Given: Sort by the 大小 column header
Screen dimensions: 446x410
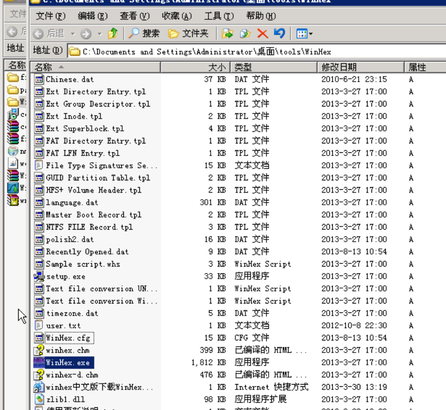Looking at the screenshot, I should [196, 67].
